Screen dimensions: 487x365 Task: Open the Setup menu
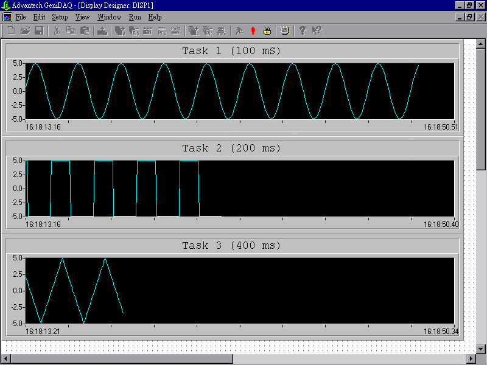pos(60,17)
